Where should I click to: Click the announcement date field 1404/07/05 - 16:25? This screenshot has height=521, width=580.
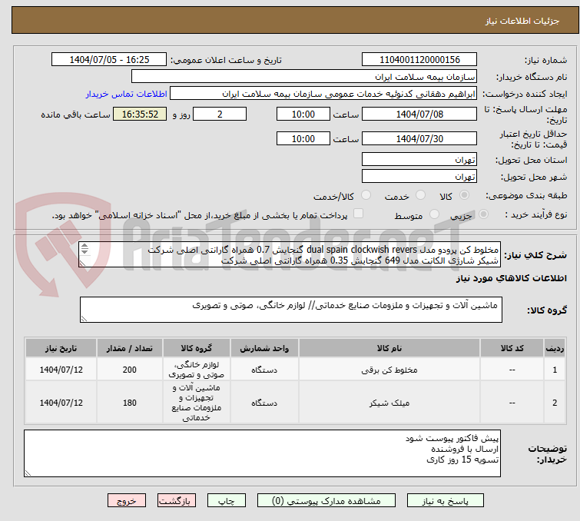109,60
